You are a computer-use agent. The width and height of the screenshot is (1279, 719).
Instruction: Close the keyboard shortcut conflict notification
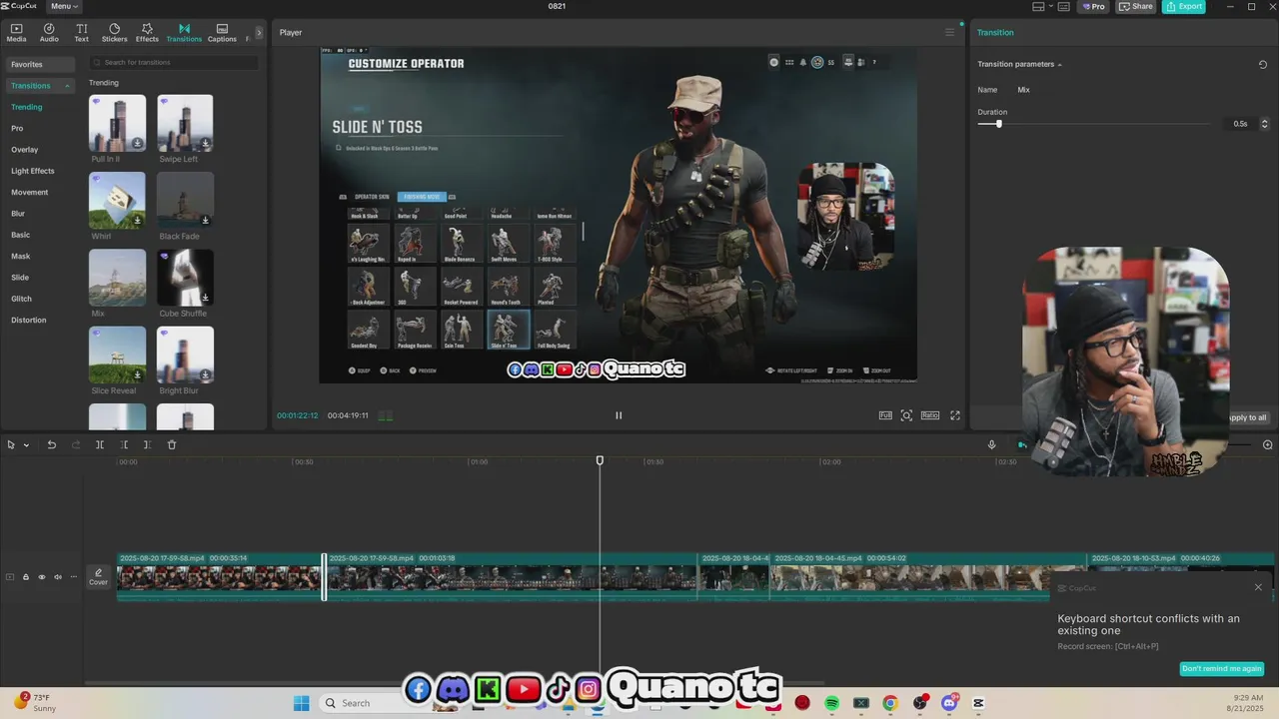pos(1258,587)
